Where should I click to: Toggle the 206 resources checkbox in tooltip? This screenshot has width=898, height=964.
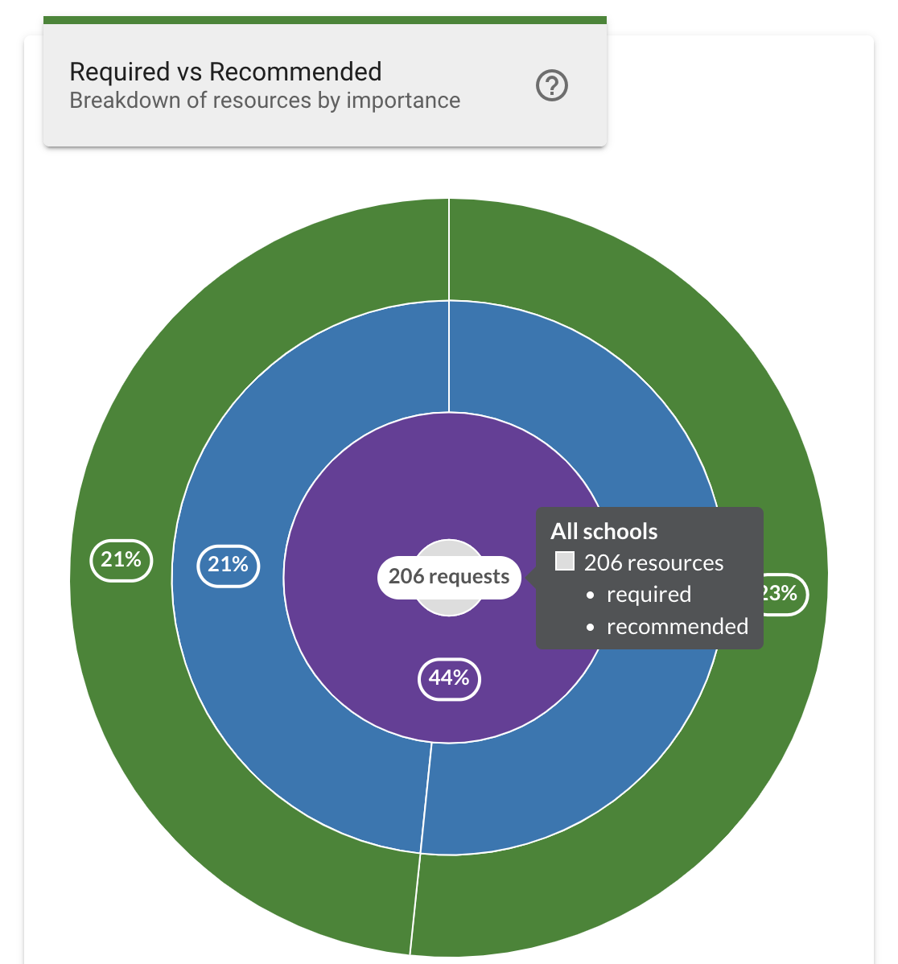click(x=566, y=561)
